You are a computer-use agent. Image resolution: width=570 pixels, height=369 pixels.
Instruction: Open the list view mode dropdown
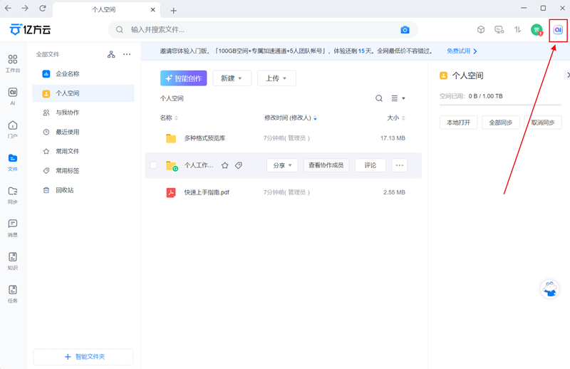click(398, 98)
